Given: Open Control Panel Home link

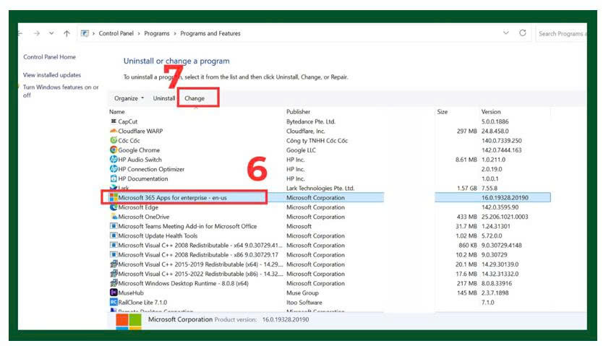Looking at the screenshot, I should coord(49,57).
